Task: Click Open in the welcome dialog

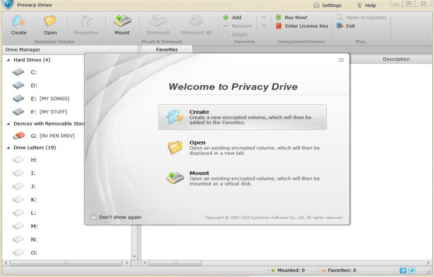Action: [x=243, y=148]
